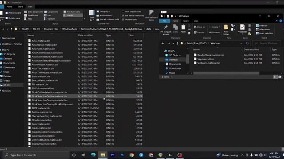The image size is (284, 159).
Task: Open recent locations dropdown in Windows window
Action: click(174, 43)
